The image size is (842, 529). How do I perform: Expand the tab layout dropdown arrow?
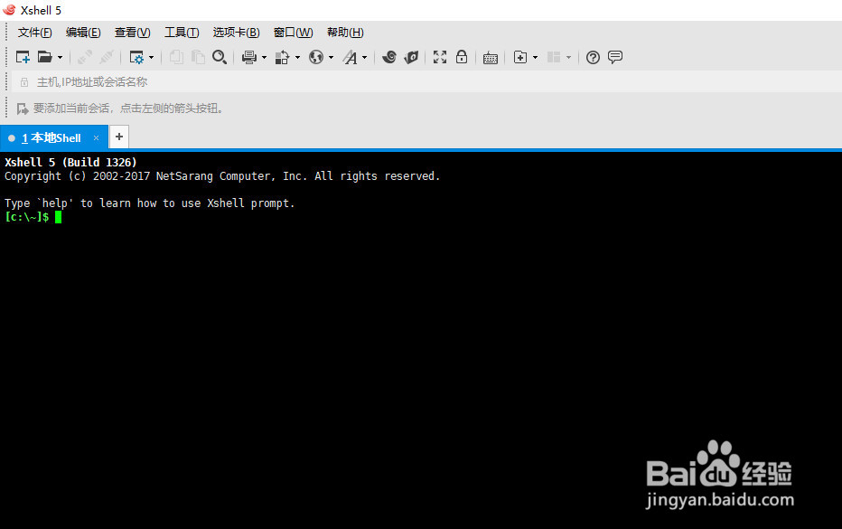(568, 58)
